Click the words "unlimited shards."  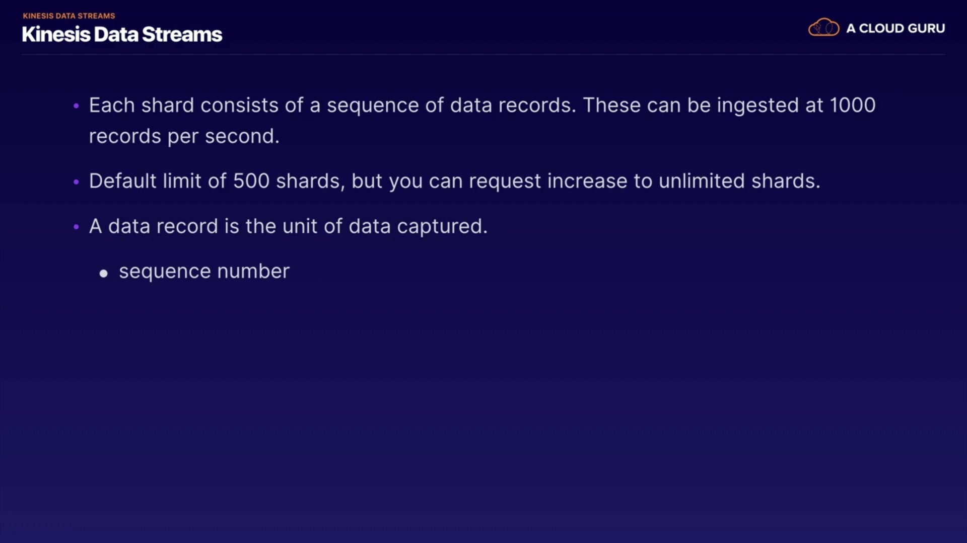coord(739,182)
